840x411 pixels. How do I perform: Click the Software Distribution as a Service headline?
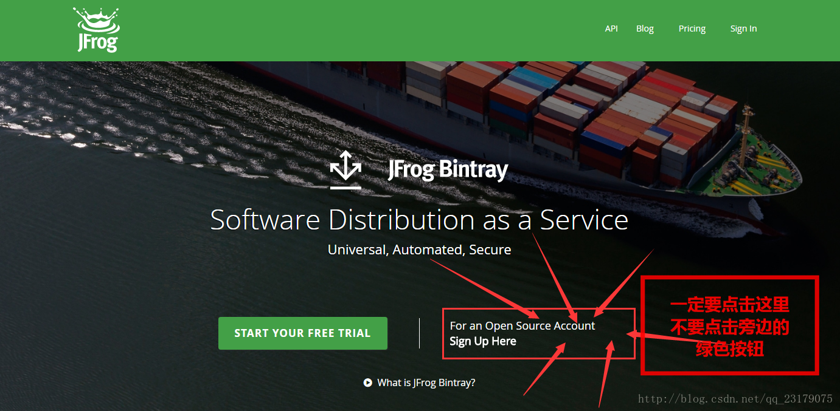[419, 220]
